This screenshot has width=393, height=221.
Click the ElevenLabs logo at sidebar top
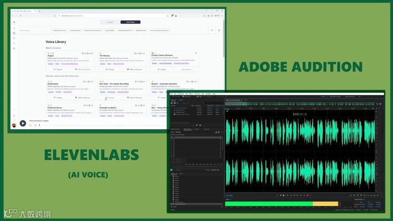click(x=14, y=22)
